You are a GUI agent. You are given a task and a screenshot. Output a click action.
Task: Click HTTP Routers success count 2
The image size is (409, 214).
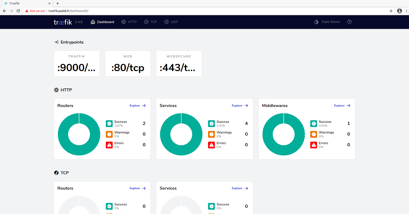coord(144,124)
